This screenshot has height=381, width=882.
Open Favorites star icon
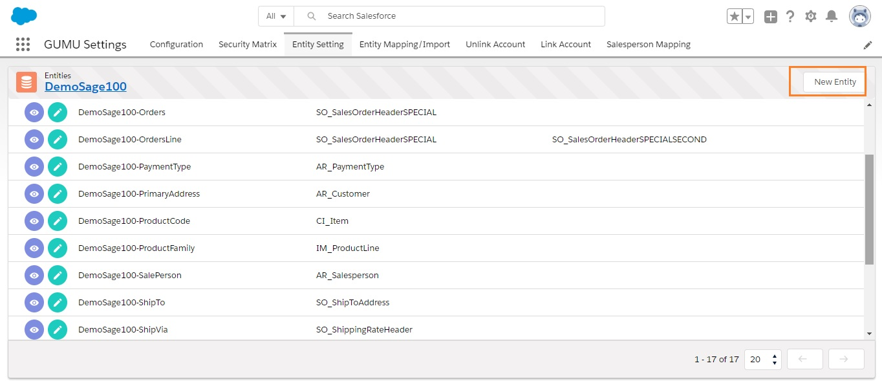[x=734, y=16]
